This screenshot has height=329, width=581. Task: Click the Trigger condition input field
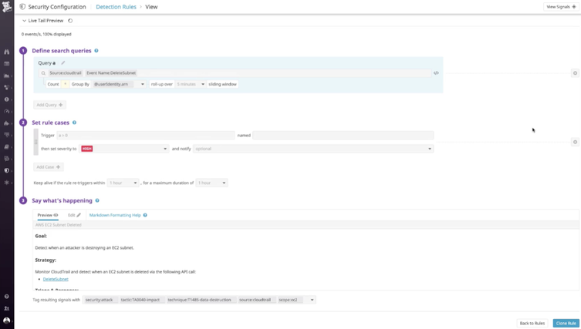point(146,136)
